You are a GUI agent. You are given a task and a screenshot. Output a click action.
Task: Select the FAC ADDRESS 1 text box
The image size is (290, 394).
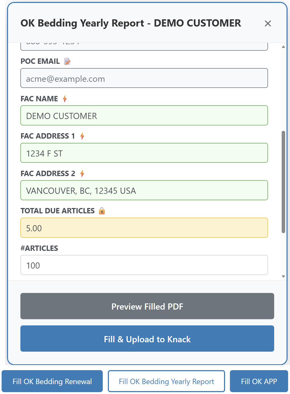pyautogui.click(x=144, y=153)
